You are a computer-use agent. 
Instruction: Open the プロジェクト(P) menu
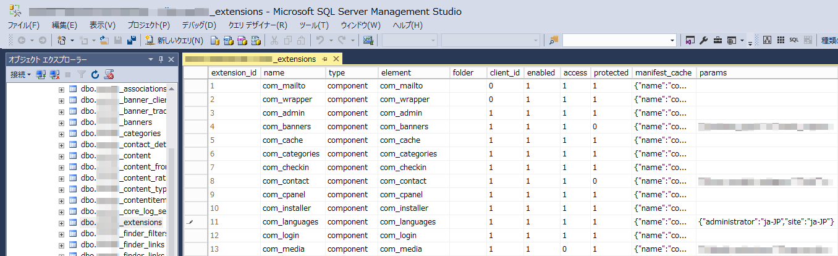point(149,25)
